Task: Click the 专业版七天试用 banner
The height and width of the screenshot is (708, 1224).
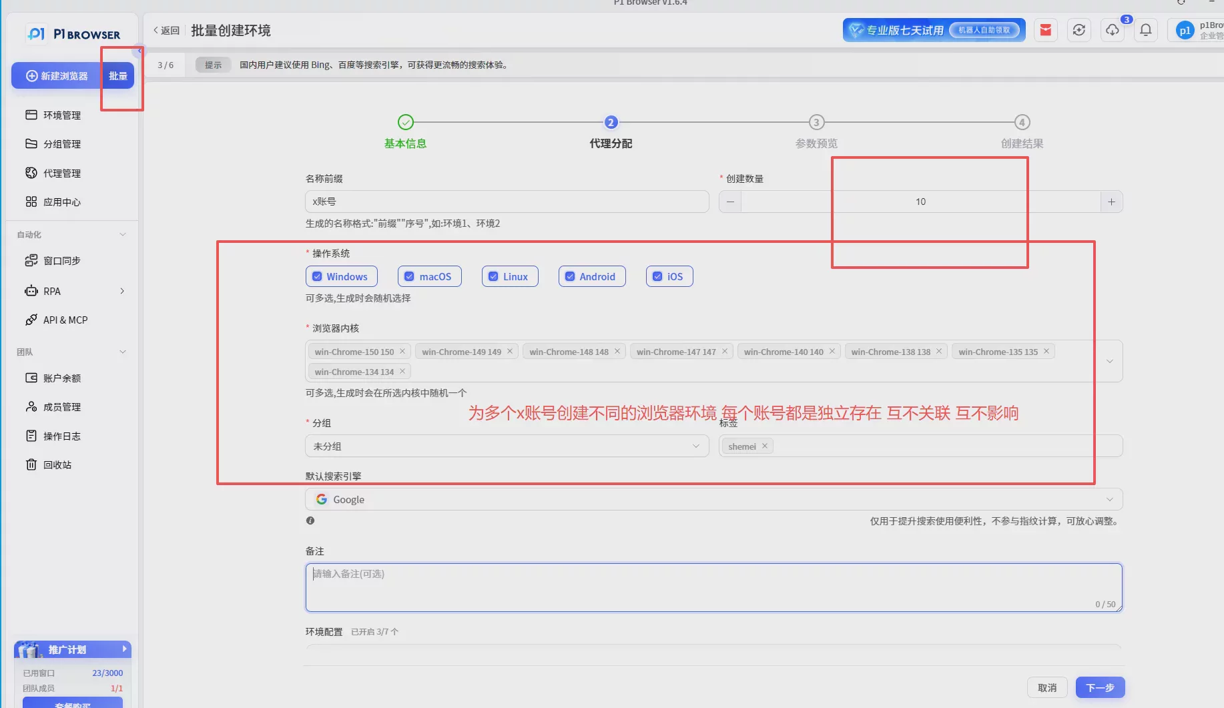Action: pos(934,30)
